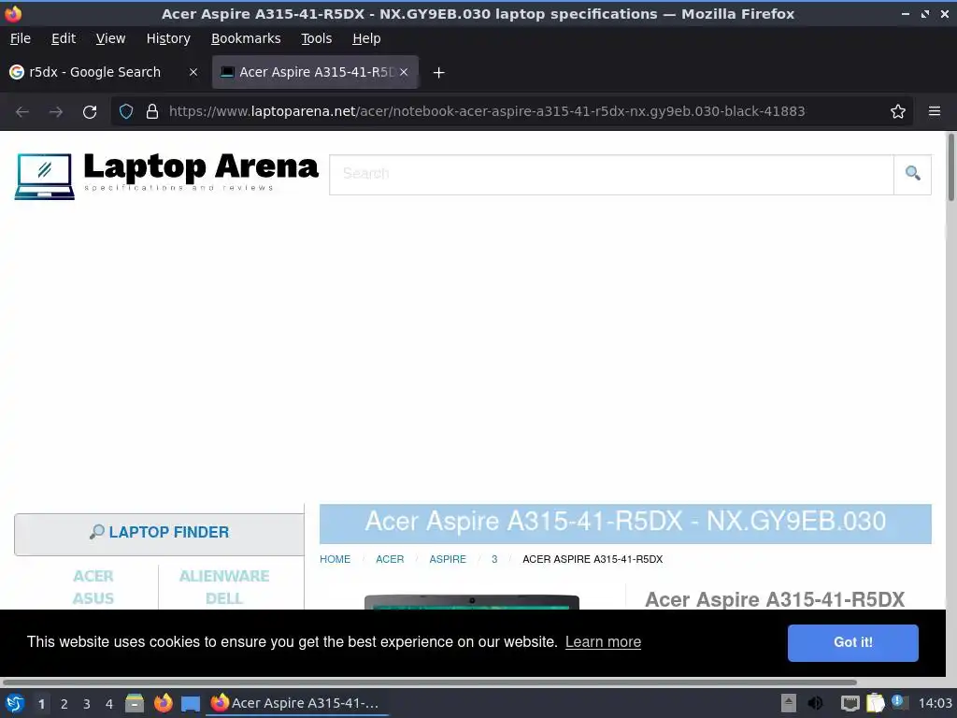Go to ACER breadcrumb
This screenshot has width=957, height=718.
click(390, 559)
